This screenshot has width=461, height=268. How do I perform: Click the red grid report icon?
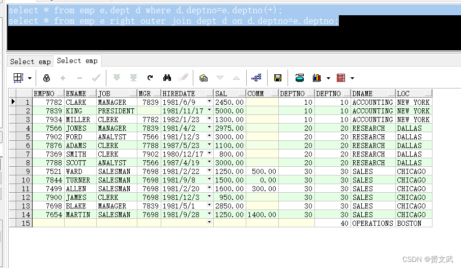pos(341,78)
